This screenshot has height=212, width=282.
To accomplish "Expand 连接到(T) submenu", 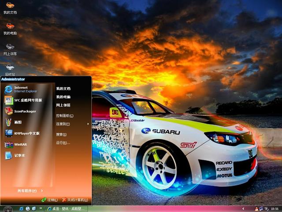I will [x=72, y=124].
